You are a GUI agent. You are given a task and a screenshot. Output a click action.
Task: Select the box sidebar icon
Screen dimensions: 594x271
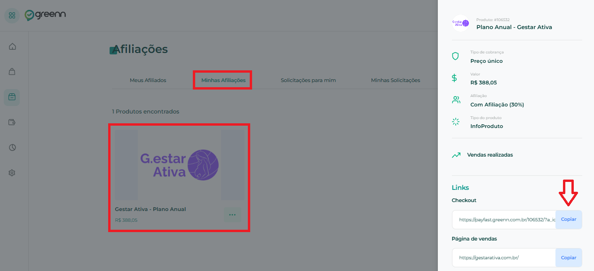pos(12,97)
